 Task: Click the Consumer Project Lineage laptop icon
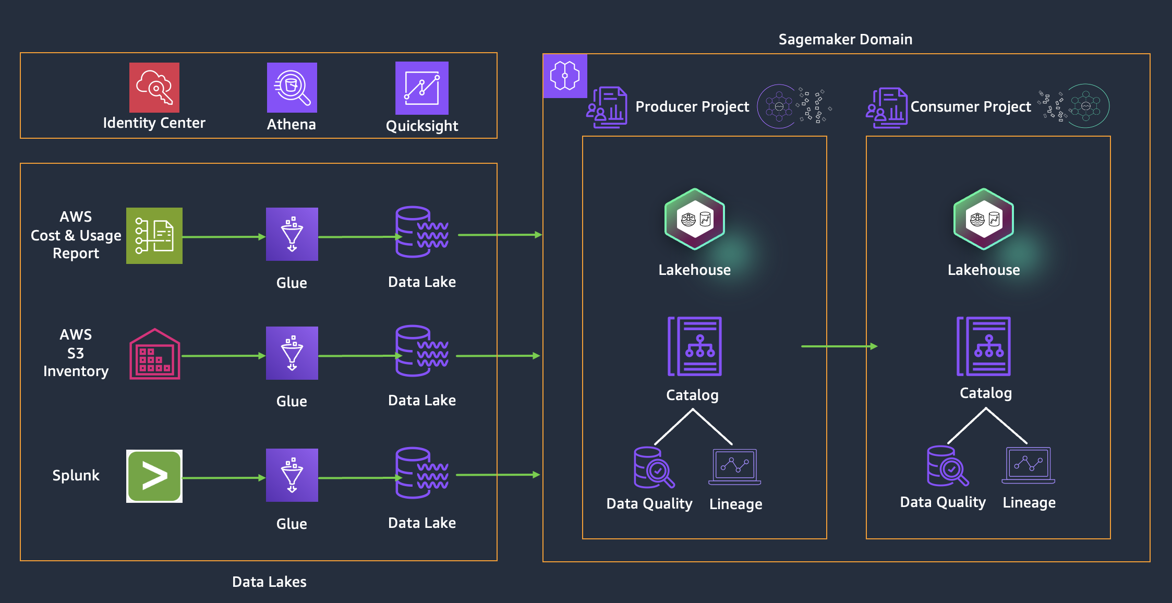(1028, 465)
